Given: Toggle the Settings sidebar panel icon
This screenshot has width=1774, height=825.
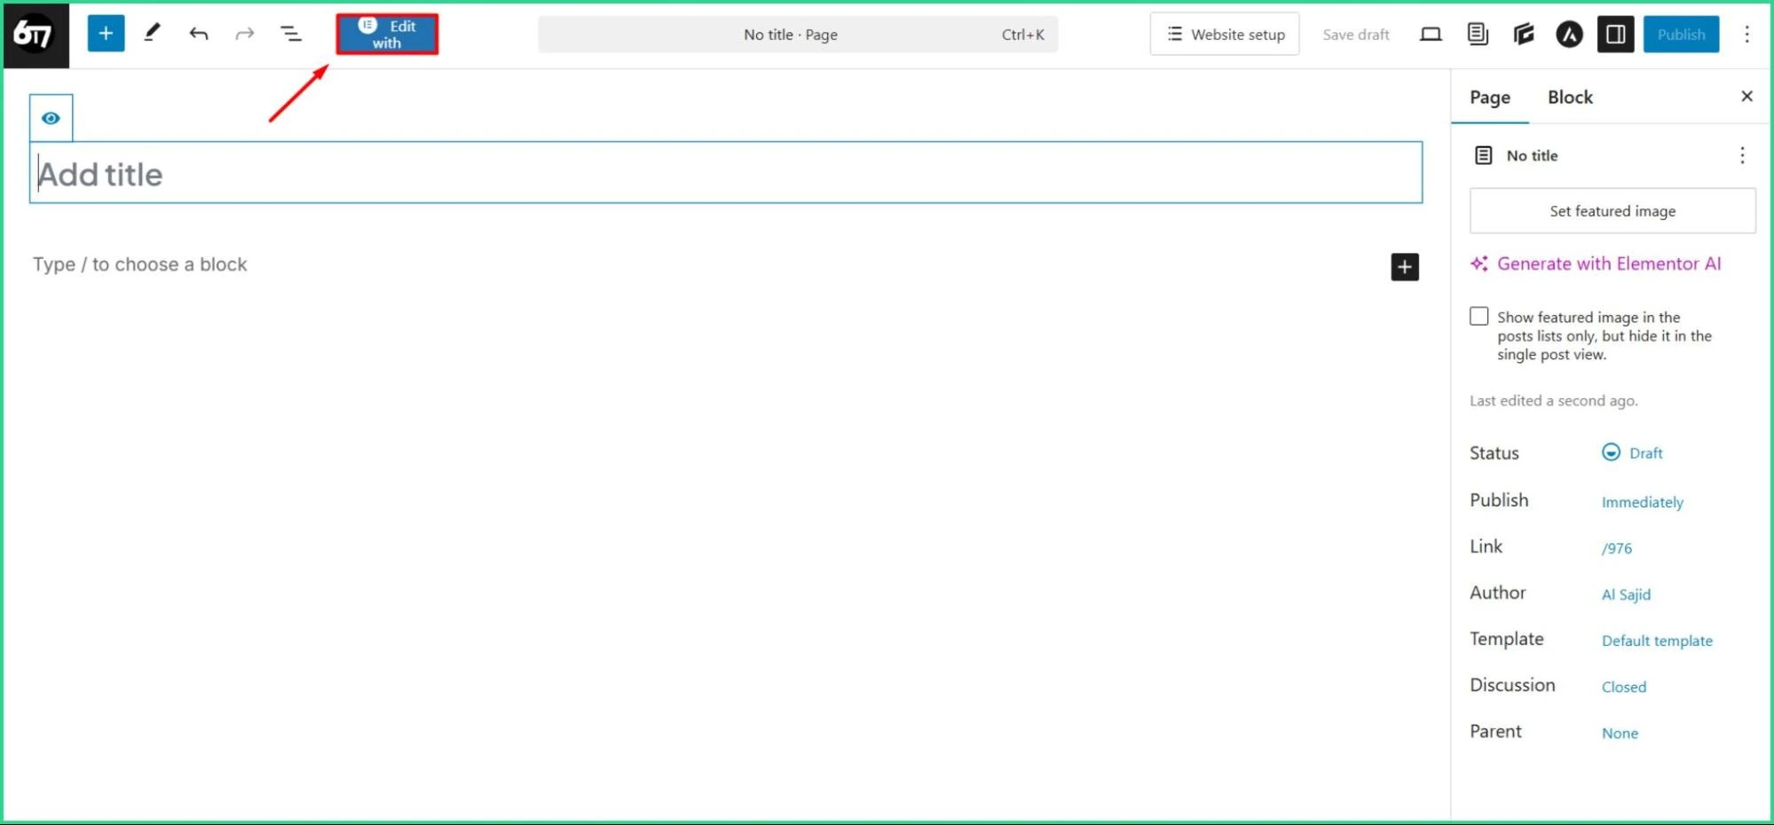Looking at the screenshot, I should point(1616,35).
